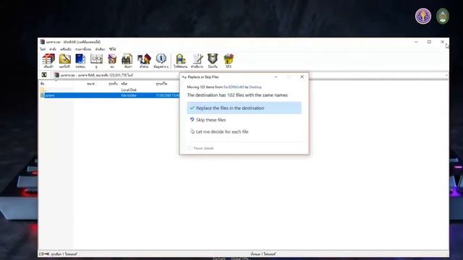
Task: Open the fifth WinRAR menu (Options)
Action: coord(100,49)
